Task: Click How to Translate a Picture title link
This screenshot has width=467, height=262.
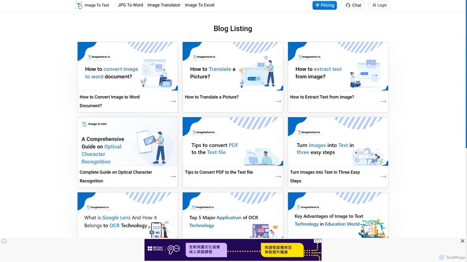Action: point(212,97)
